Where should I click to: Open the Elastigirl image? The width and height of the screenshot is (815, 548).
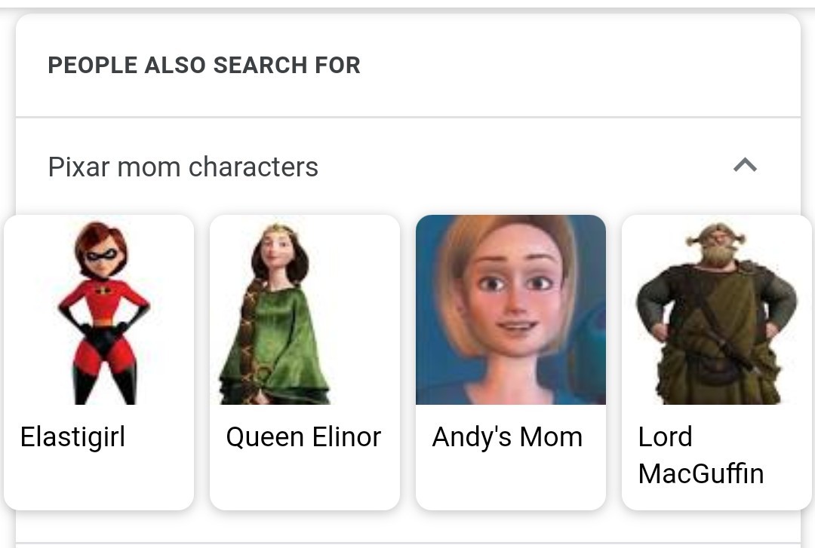point(100,310)
